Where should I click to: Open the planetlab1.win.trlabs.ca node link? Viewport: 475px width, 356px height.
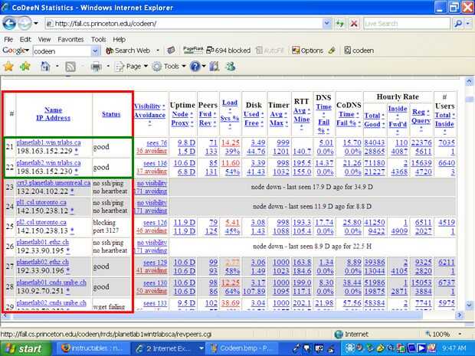[x=48, y=142]
